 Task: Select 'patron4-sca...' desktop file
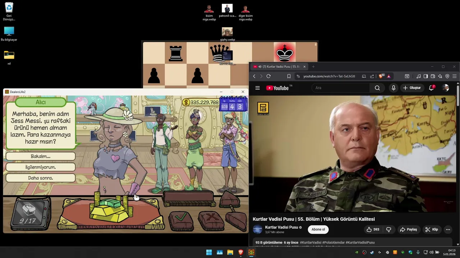pyautogui.click(x=227, y=11)
